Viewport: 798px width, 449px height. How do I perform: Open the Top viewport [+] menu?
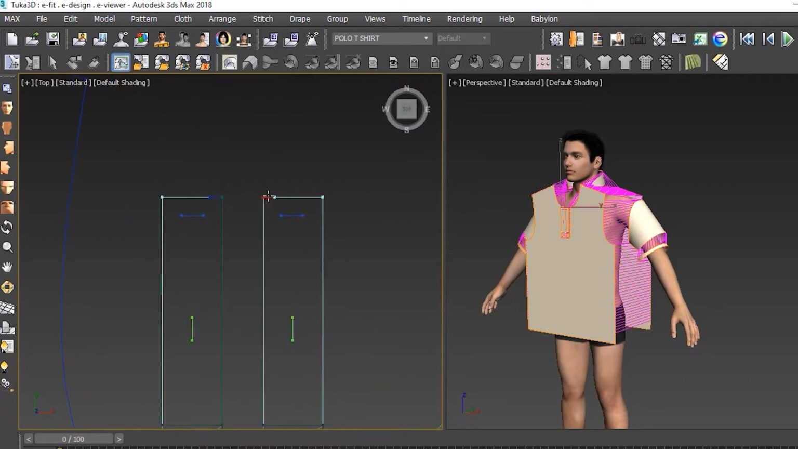[x=27, y=82]
